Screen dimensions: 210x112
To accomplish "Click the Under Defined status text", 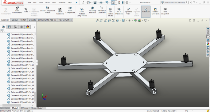I will [x=153, y=111].
